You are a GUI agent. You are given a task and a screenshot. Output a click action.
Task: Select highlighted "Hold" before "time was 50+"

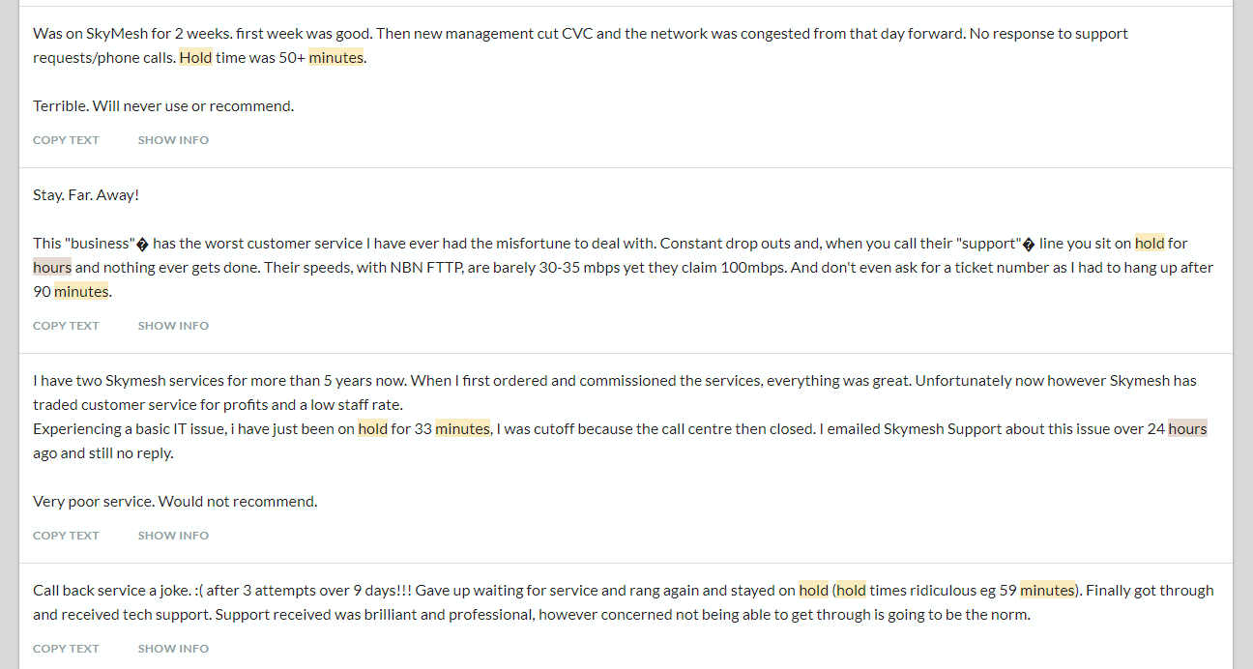195,58
